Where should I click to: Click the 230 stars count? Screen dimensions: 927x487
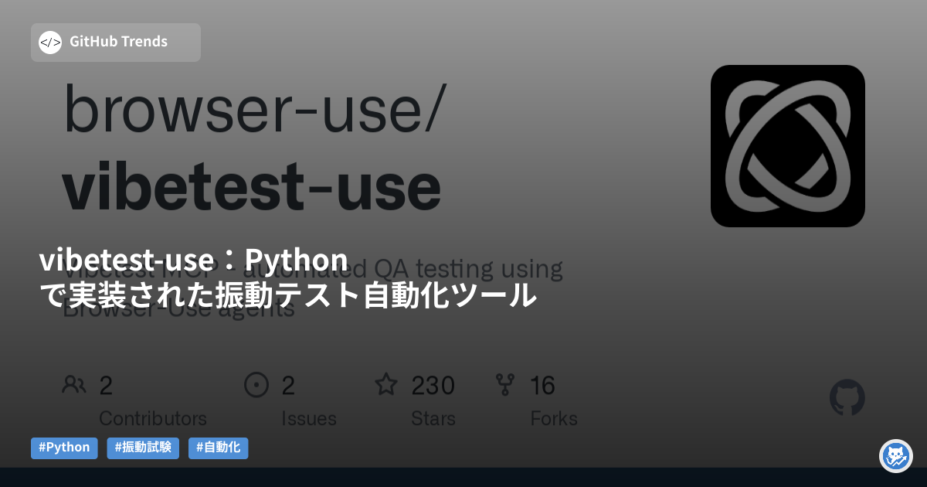[433, 385]
